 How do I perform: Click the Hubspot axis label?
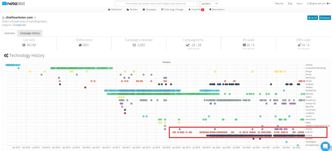point(309,84)
